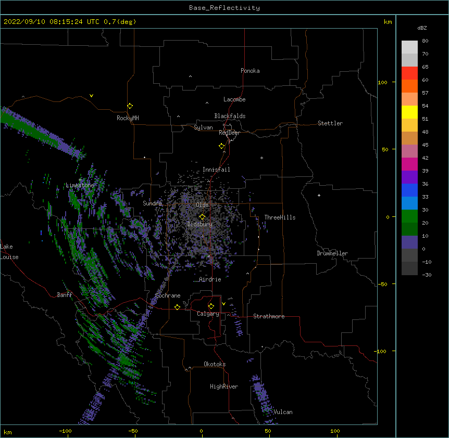Image resolution: width=449 pixels, height=438 pixels.
Task: Click the Calgary city label
Action: point(208,314)
